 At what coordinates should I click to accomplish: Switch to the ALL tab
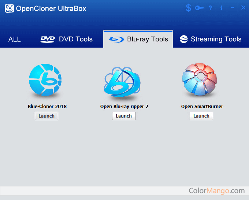[15, 39]
